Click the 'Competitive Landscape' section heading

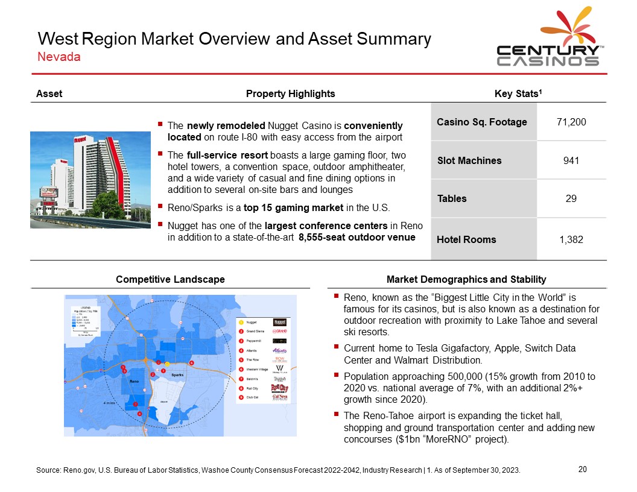[170, 279]
